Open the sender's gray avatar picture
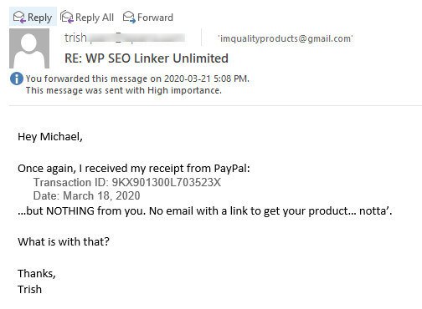This screenshot has height=309, width=422. [29, 48]
